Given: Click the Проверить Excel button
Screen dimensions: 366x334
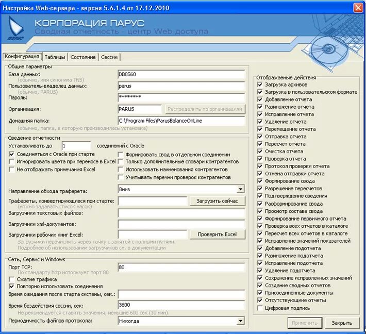Looking at the screenshot, I should click(218, 235).
